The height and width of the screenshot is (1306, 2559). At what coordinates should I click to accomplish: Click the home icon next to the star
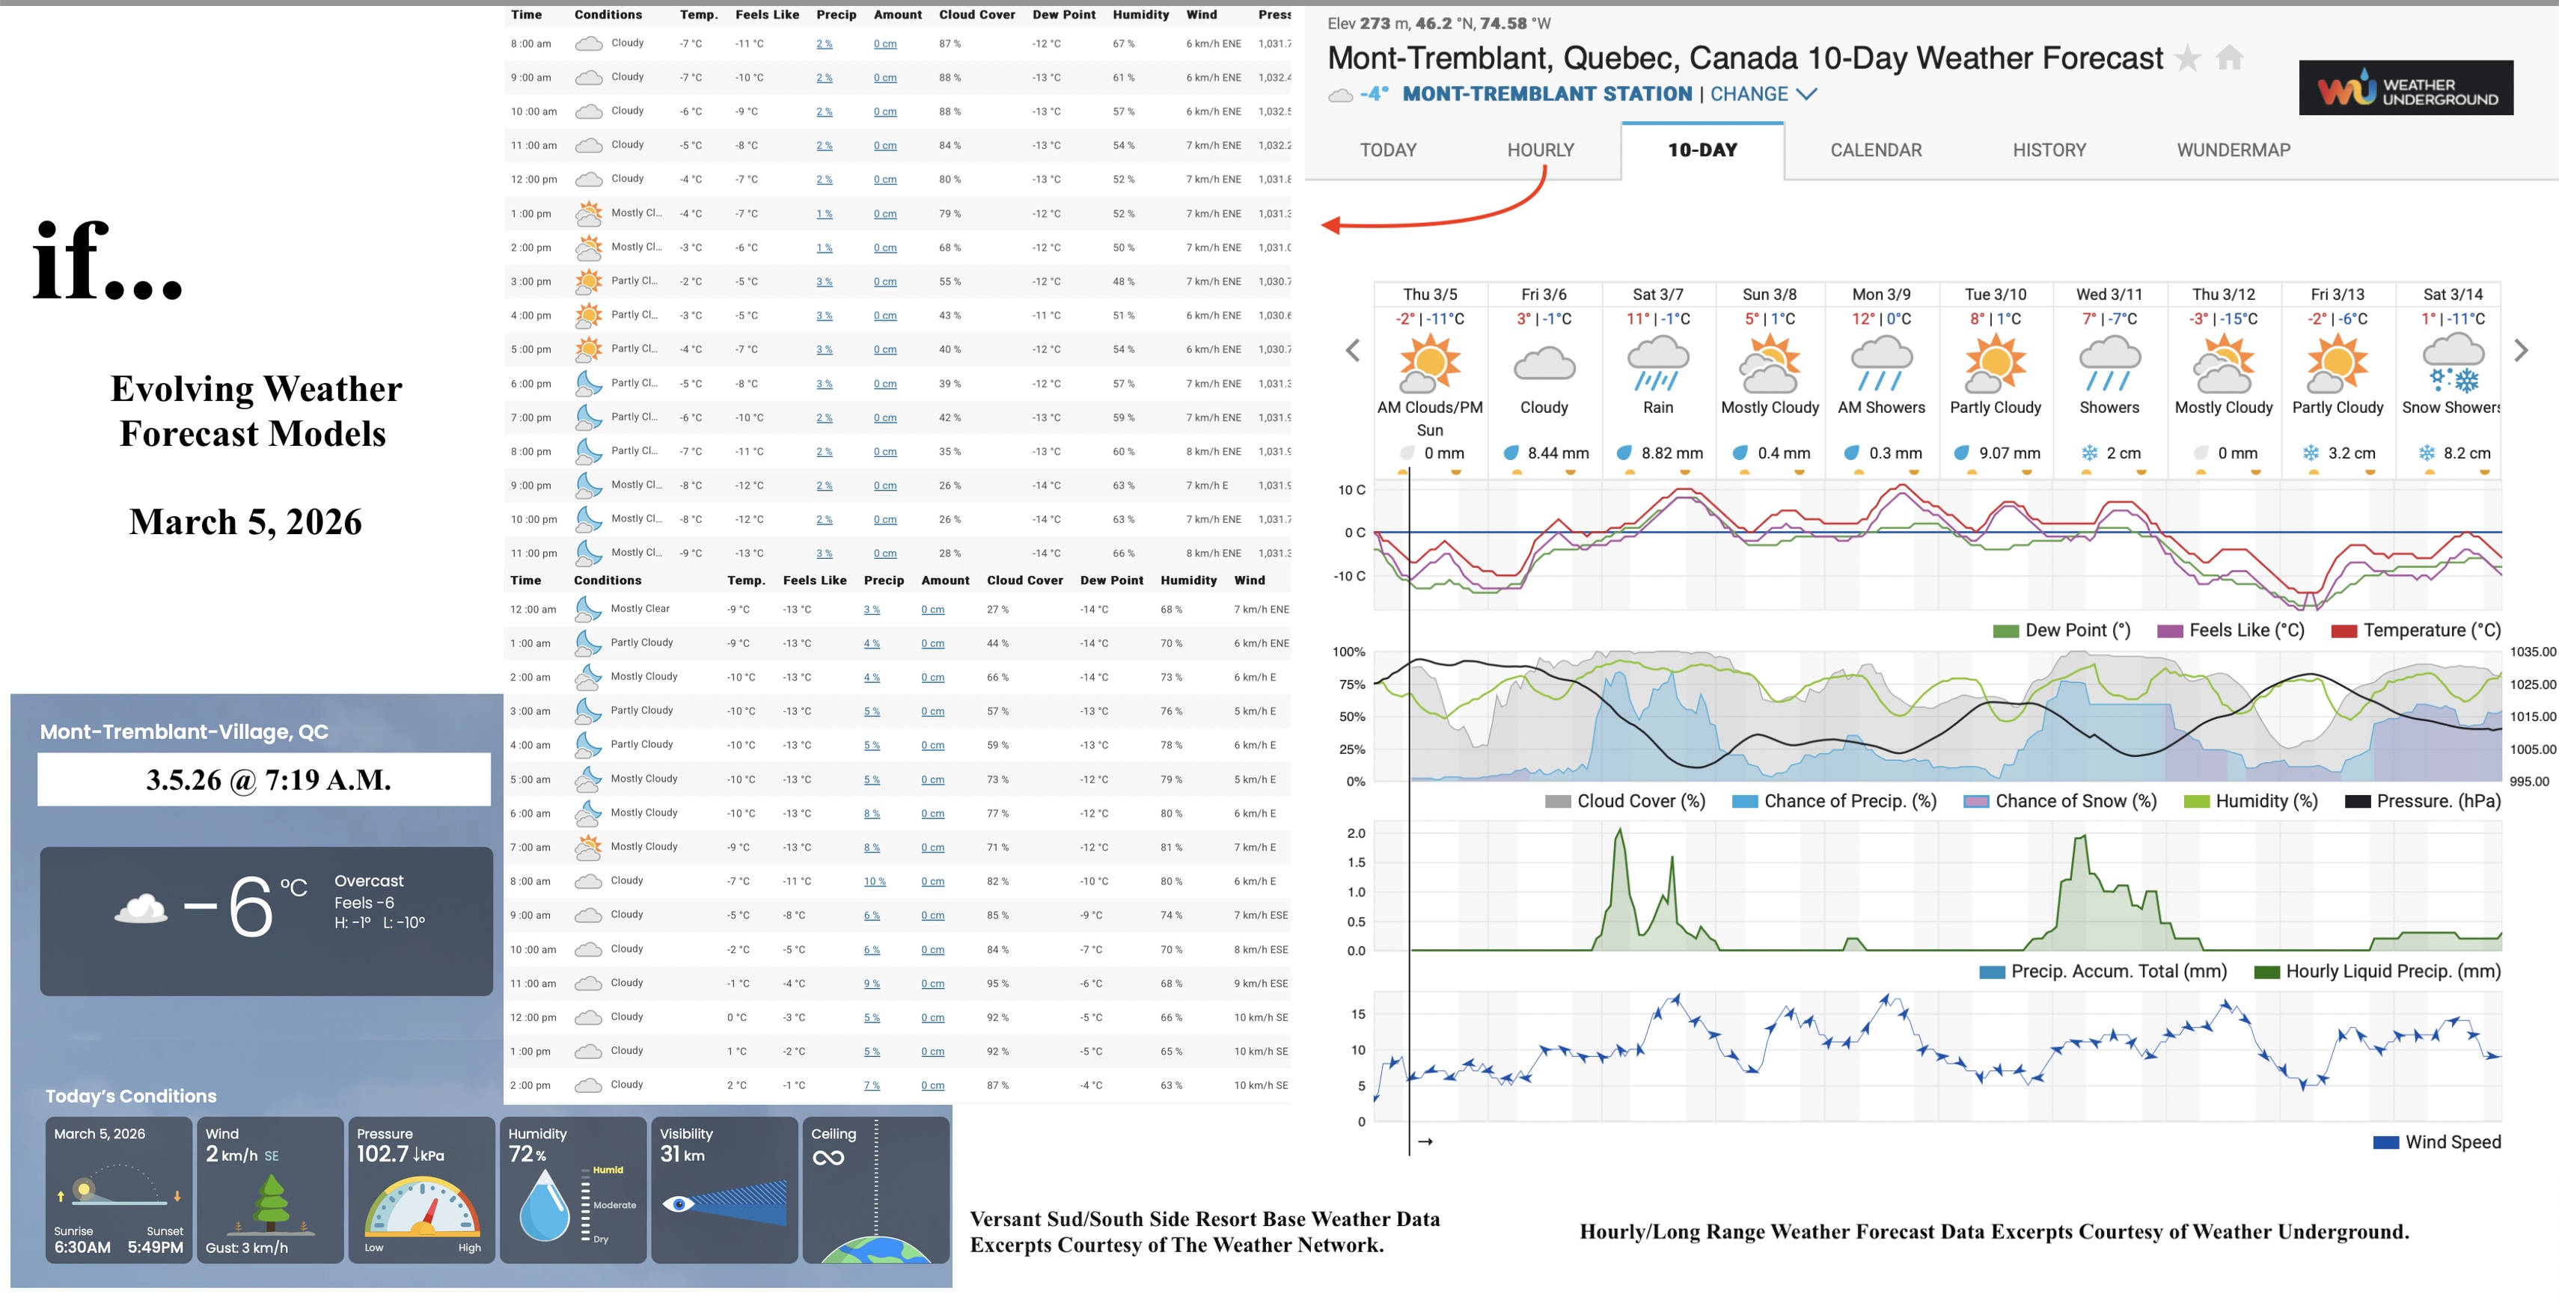(2229, 58)
